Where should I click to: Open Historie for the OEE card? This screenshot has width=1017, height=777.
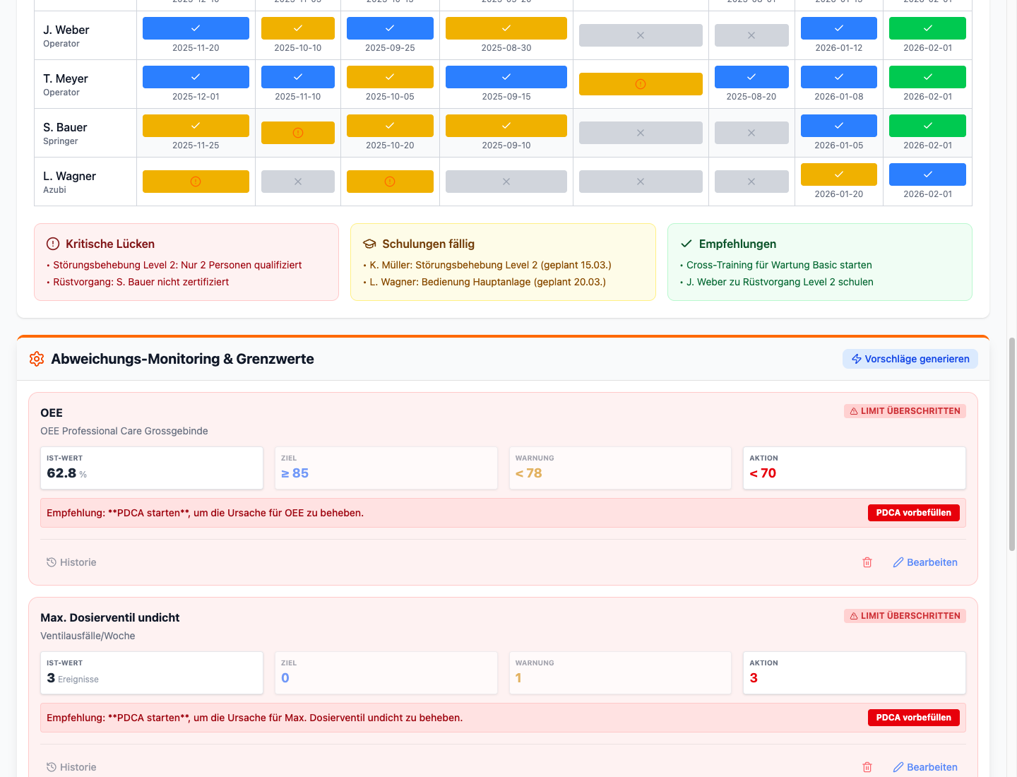(71, 562)
